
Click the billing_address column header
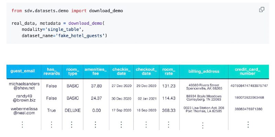(204, 71)
